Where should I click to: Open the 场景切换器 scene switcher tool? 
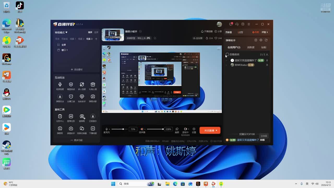tap(82, 129)
